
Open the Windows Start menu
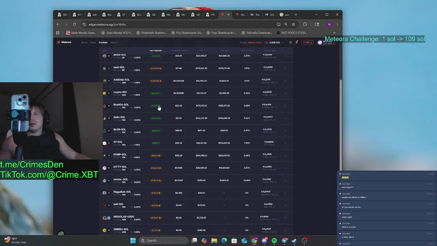click(133, 241)
